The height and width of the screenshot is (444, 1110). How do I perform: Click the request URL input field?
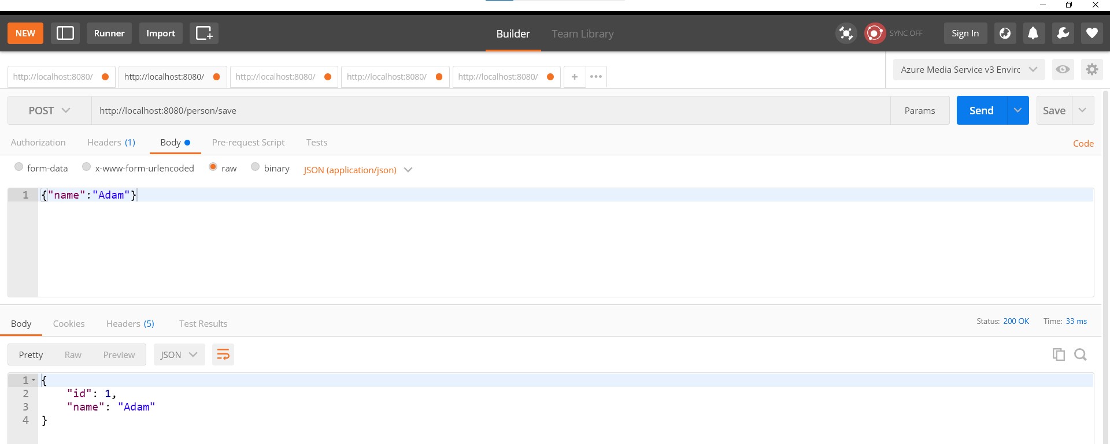click(x=491, y=110)
